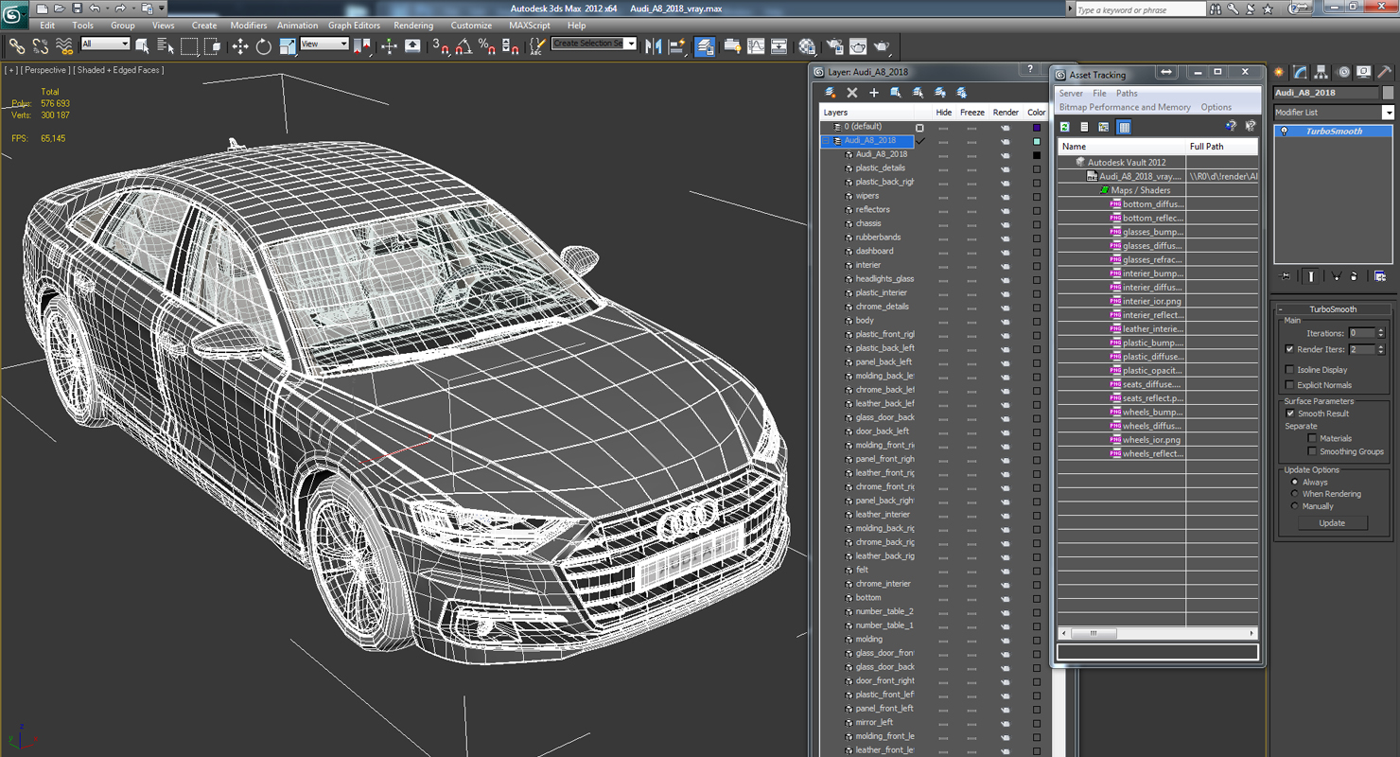Click the Perspective viewport label
Screen dimensions: 1400x757
pos(45,70)
